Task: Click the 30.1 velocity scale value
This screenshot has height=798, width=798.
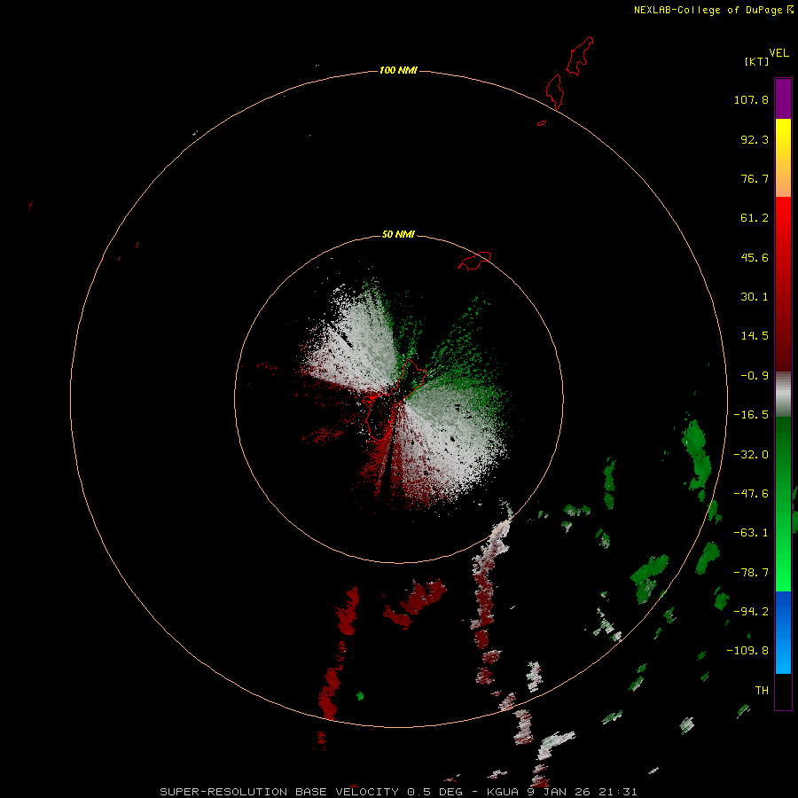Action: 755,297
